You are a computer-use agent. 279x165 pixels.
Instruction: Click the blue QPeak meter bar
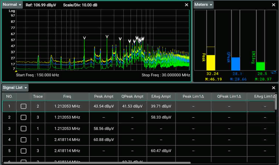coord(236,64)
